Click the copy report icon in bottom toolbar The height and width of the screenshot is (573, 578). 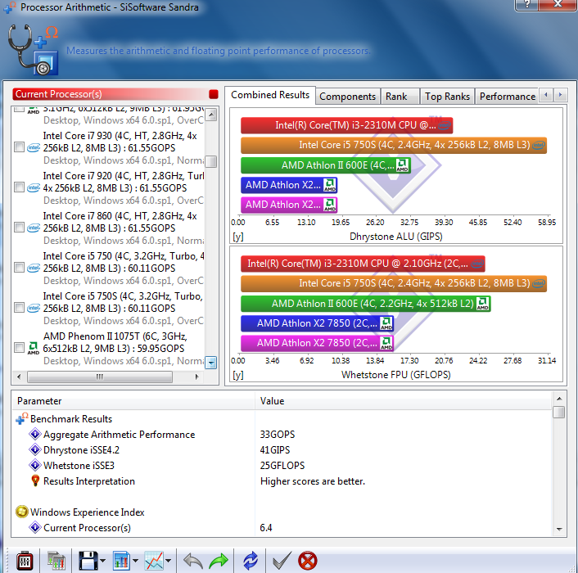[56, 562]
